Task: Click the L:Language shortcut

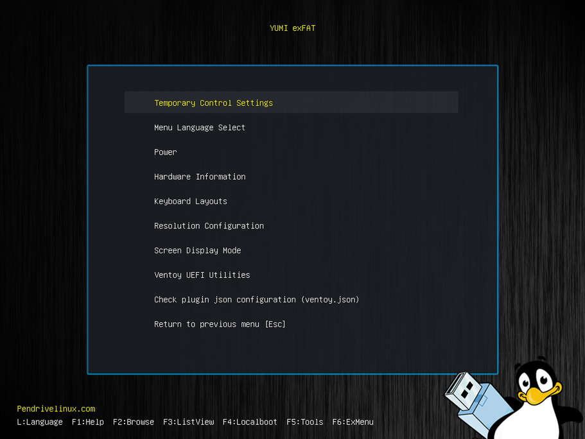Action: (x=40, y=422)
